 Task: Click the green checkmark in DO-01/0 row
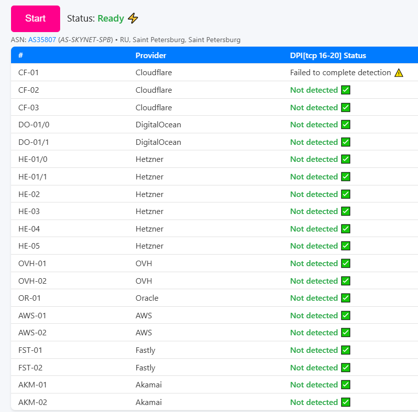pos(346,124)
